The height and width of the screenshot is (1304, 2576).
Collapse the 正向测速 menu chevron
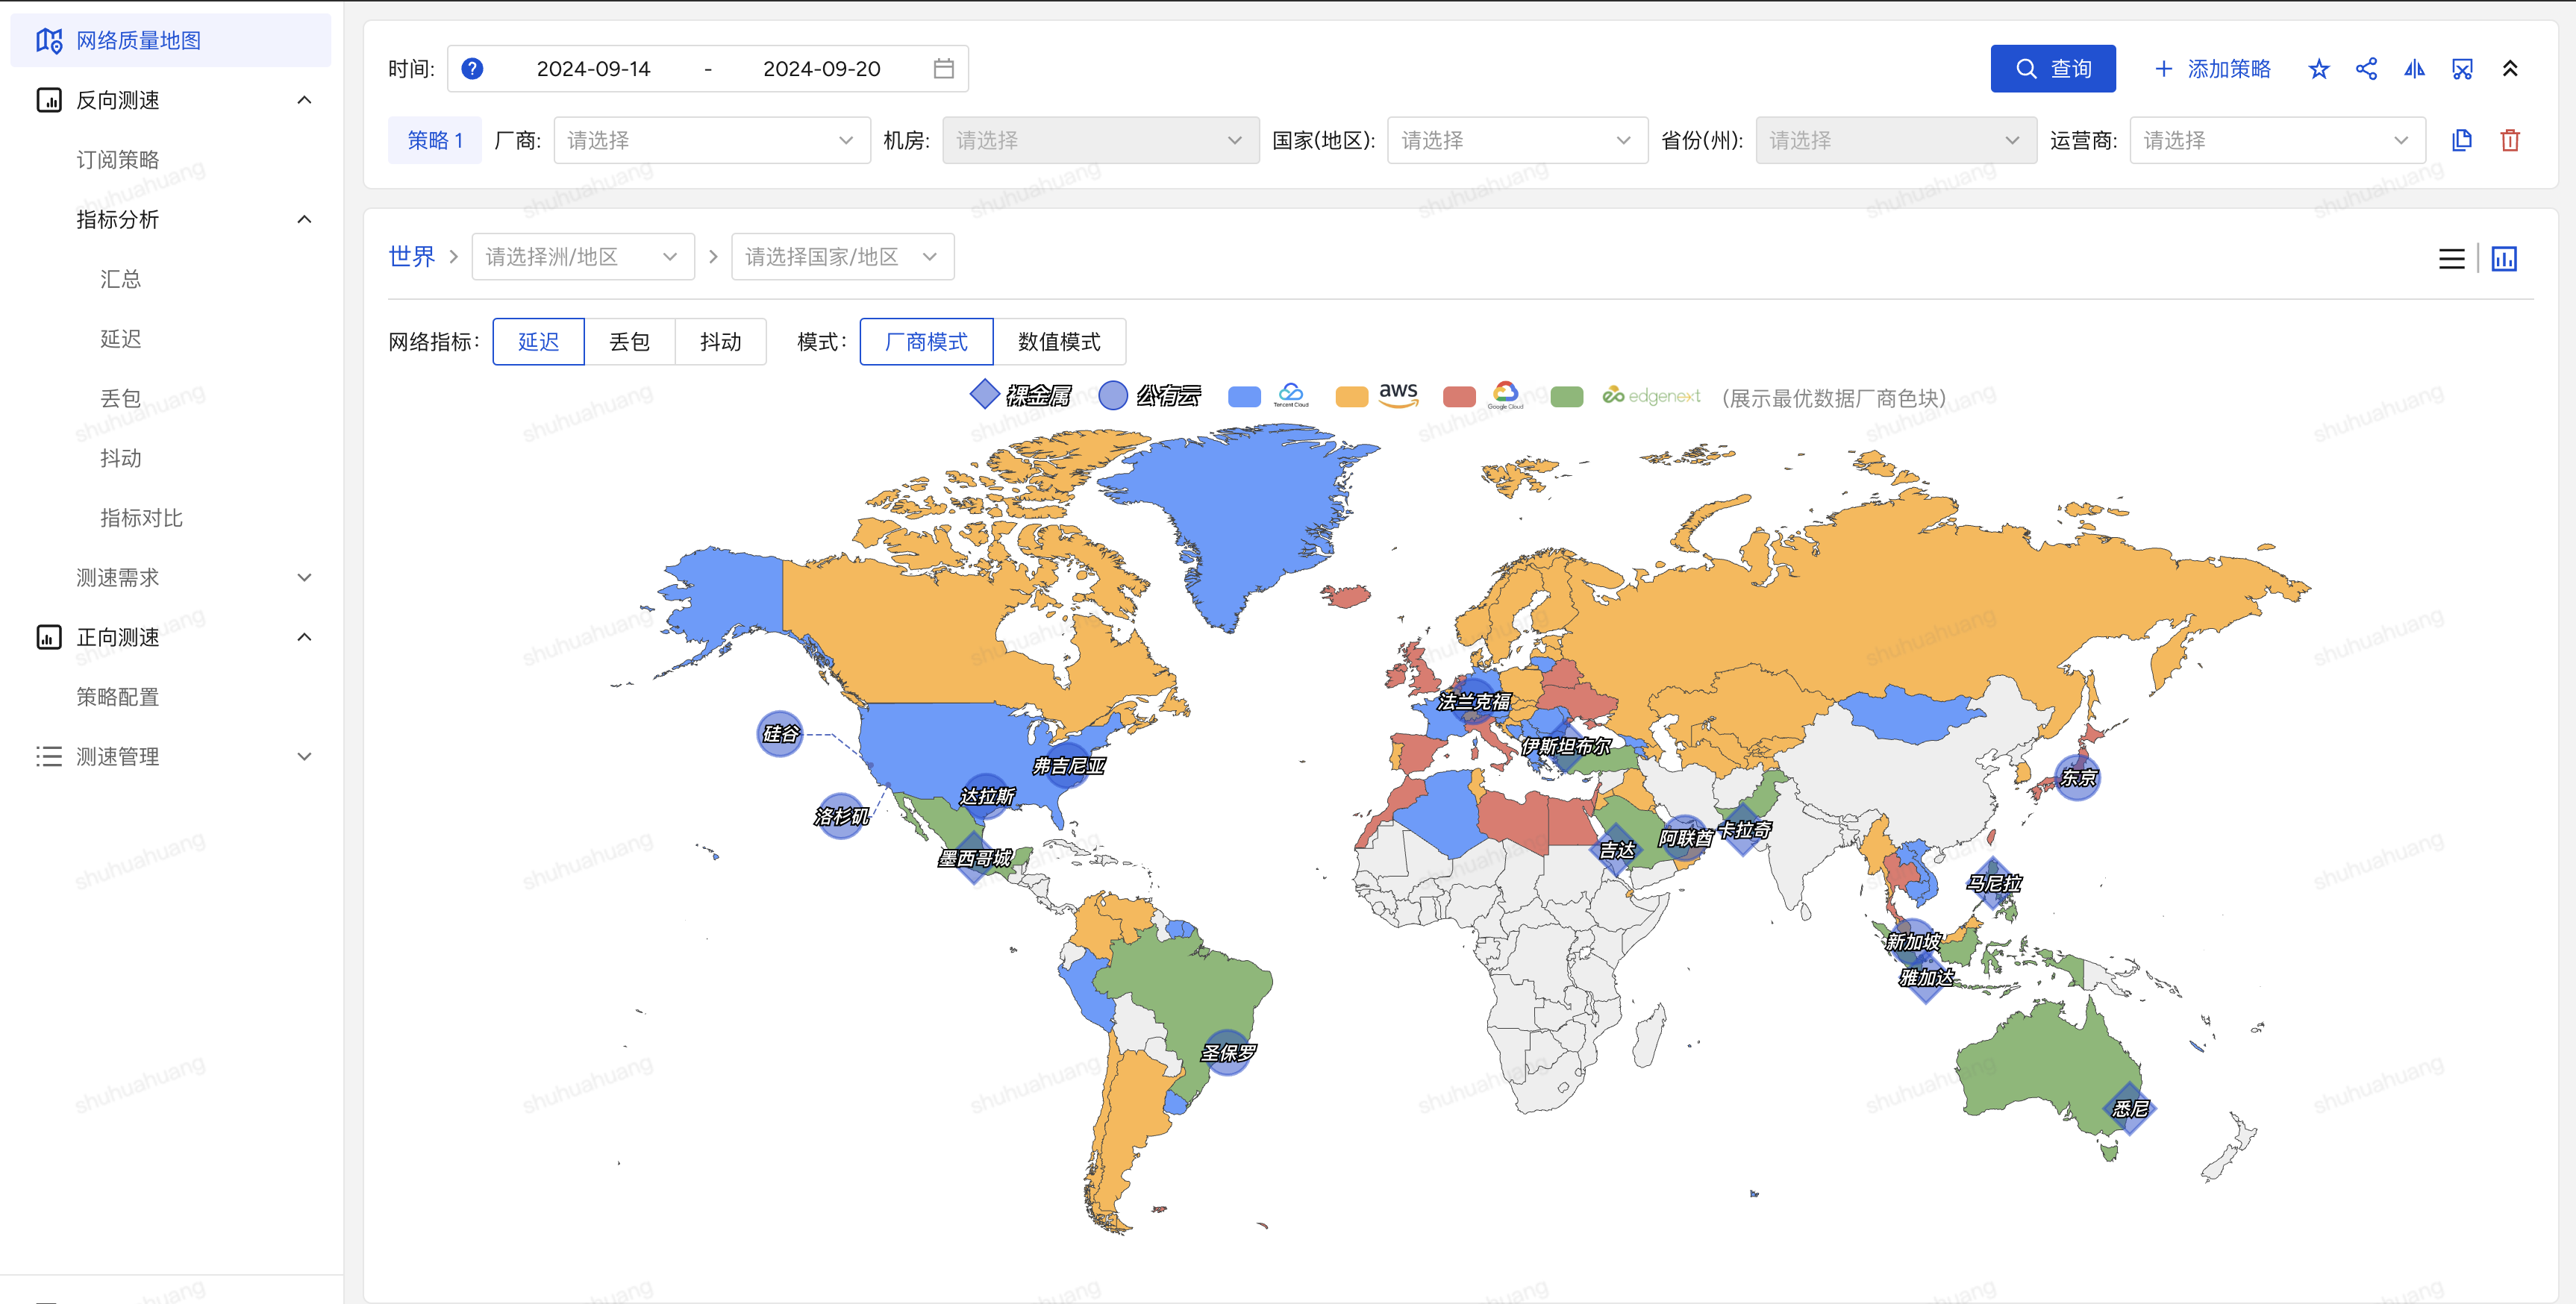point(304,637)
